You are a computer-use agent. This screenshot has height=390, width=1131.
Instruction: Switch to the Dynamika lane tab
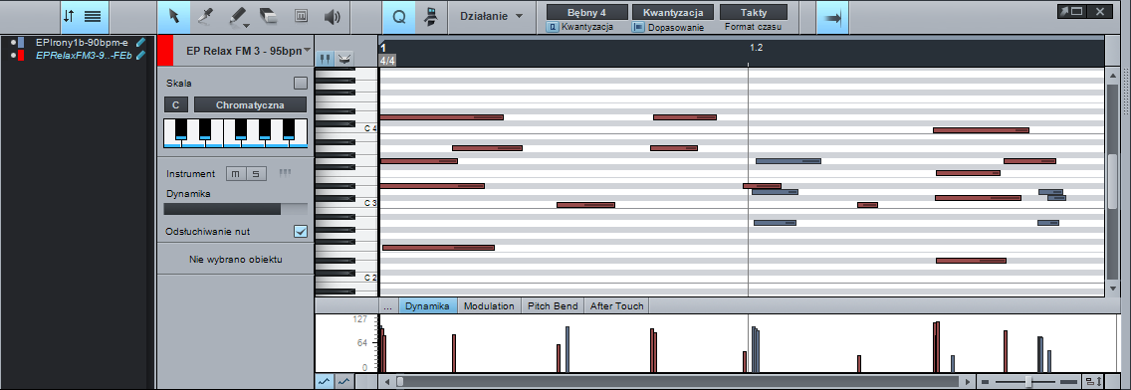point(428,305)
